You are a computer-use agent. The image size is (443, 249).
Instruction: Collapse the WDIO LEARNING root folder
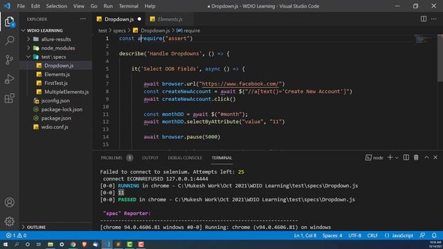[x=55, y=30]
